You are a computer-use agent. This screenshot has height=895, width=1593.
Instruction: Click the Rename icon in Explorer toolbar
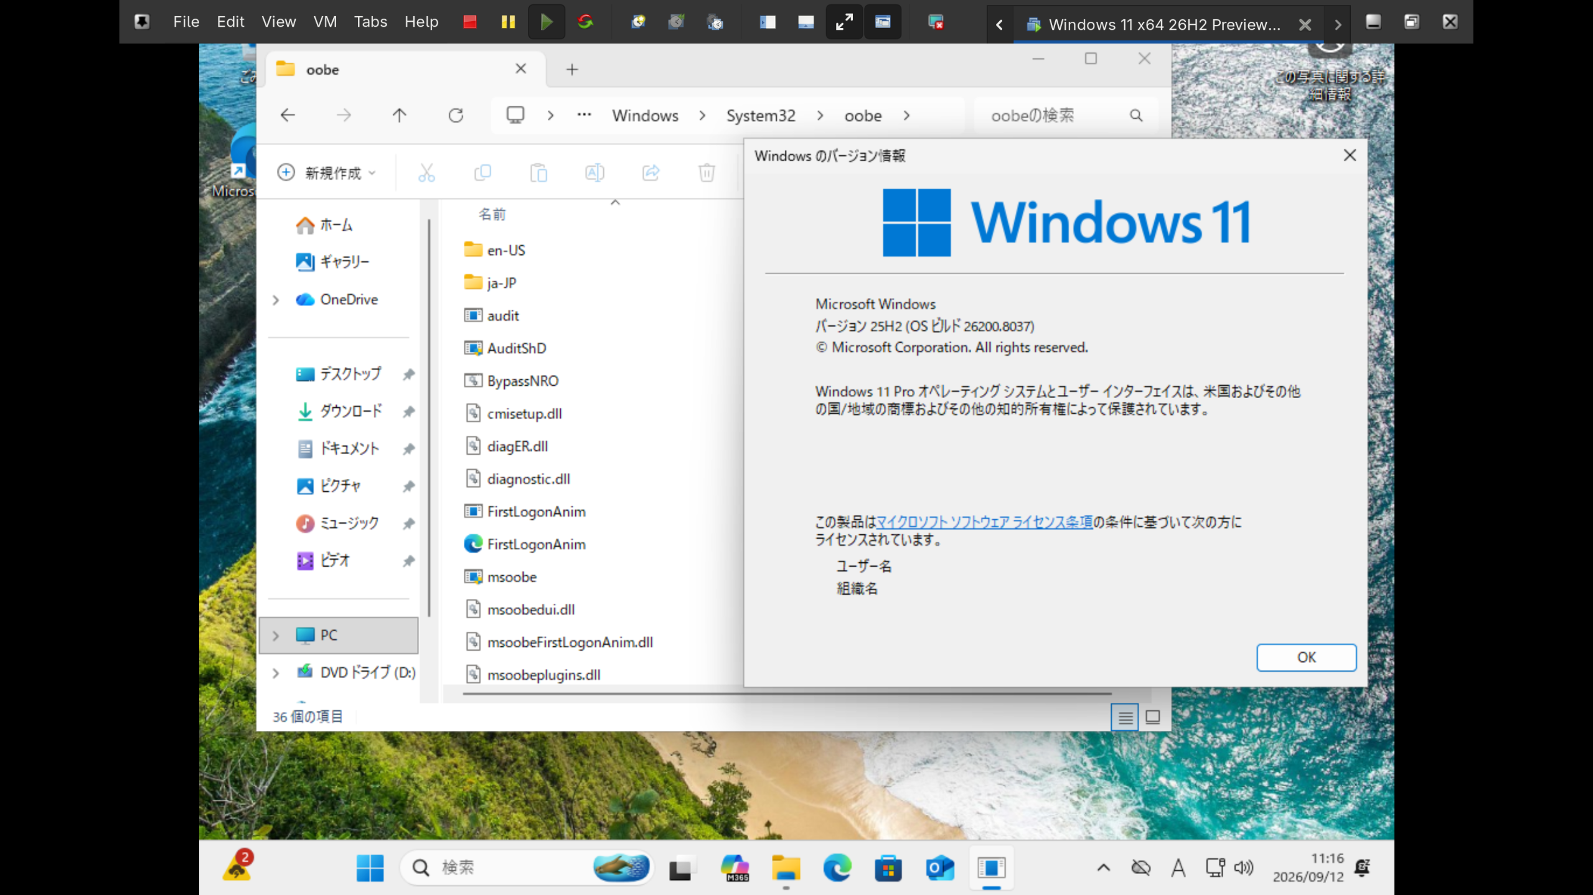click(x=594, y=172)
